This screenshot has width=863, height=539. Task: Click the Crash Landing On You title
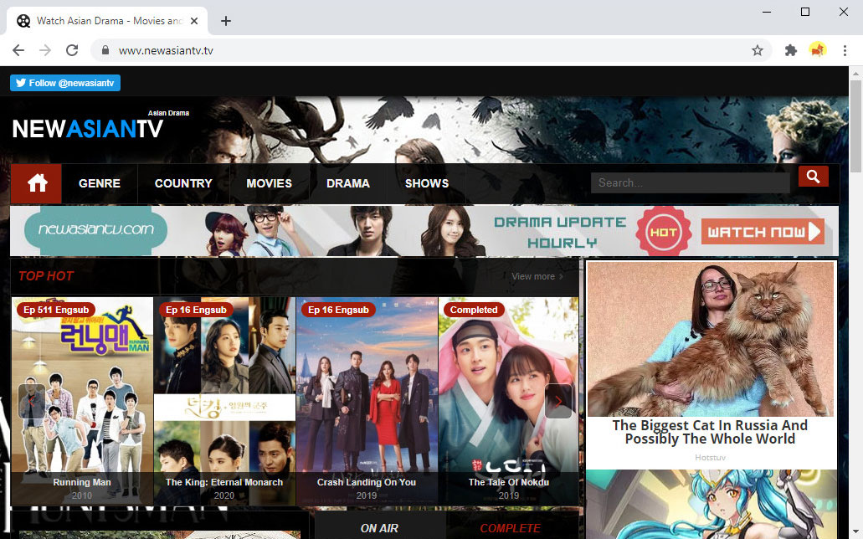pyautogui.click(x=367, y=482)
